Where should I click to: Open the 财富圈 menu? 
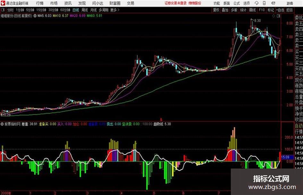[115, 3]
